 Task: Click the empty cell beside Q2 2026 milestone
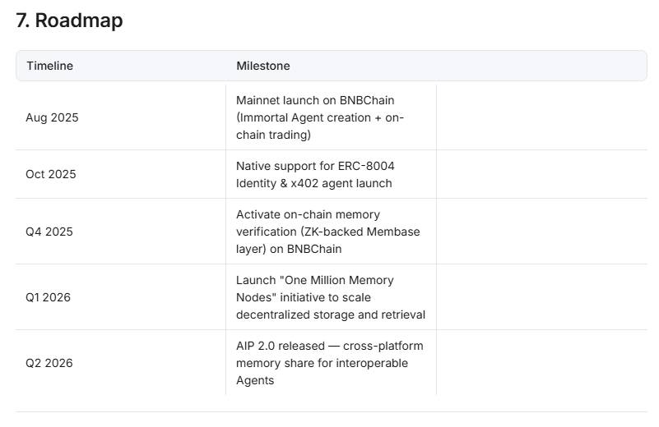coord(541,363)
